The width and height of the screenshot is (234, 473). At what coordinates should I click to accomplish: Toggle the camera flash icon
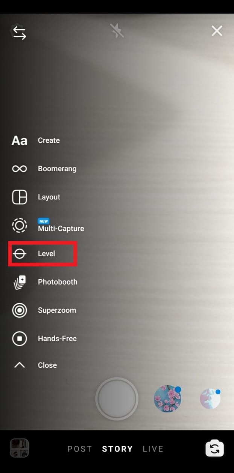pos(117,30)
